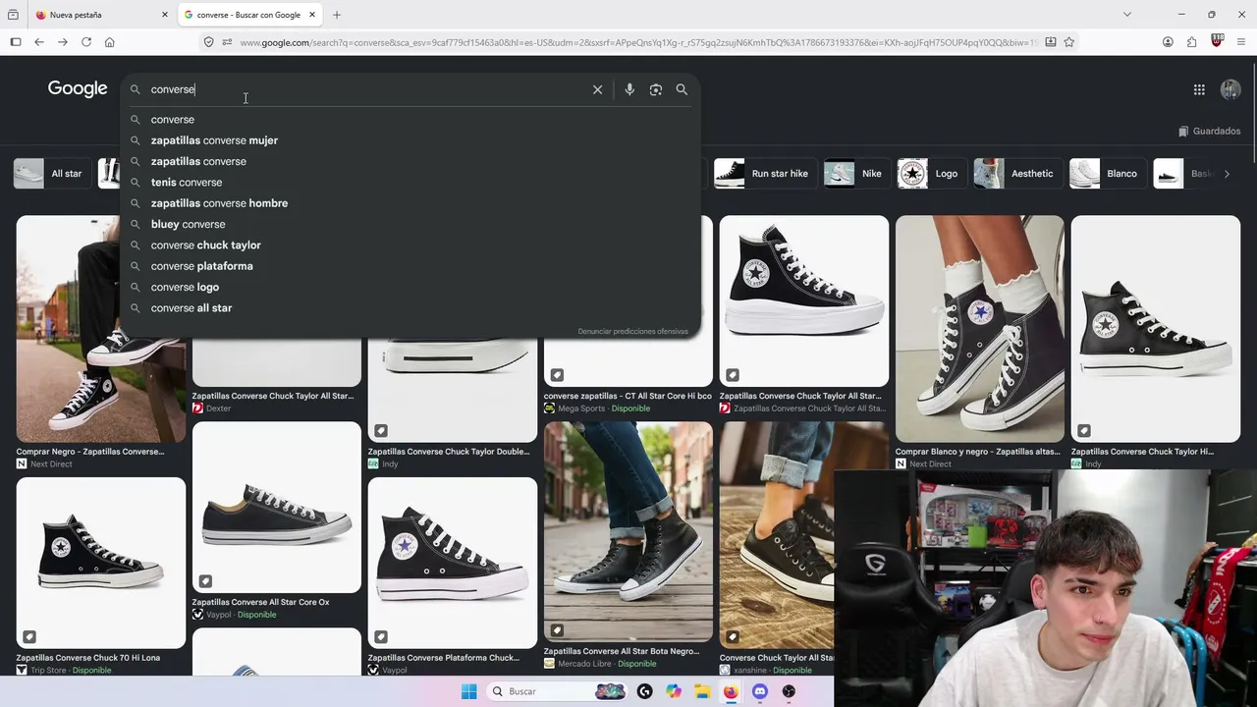
Task: Show more filter chips with right arrow
Action: 1227,174
